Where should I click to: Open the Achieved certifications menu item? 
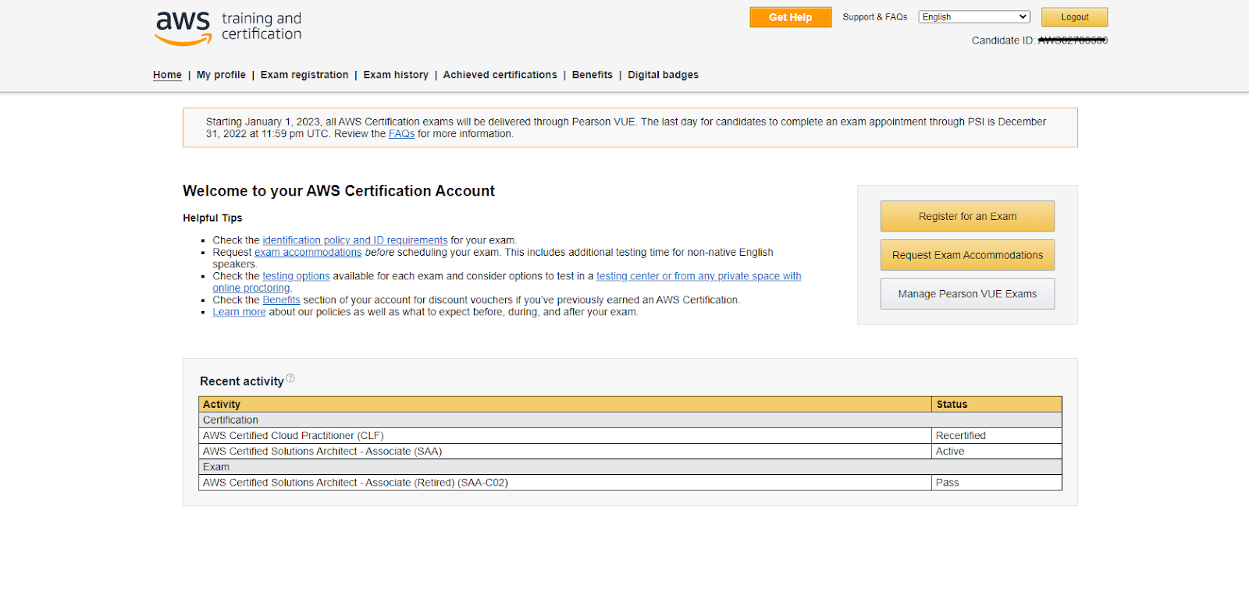coord(500,75)
